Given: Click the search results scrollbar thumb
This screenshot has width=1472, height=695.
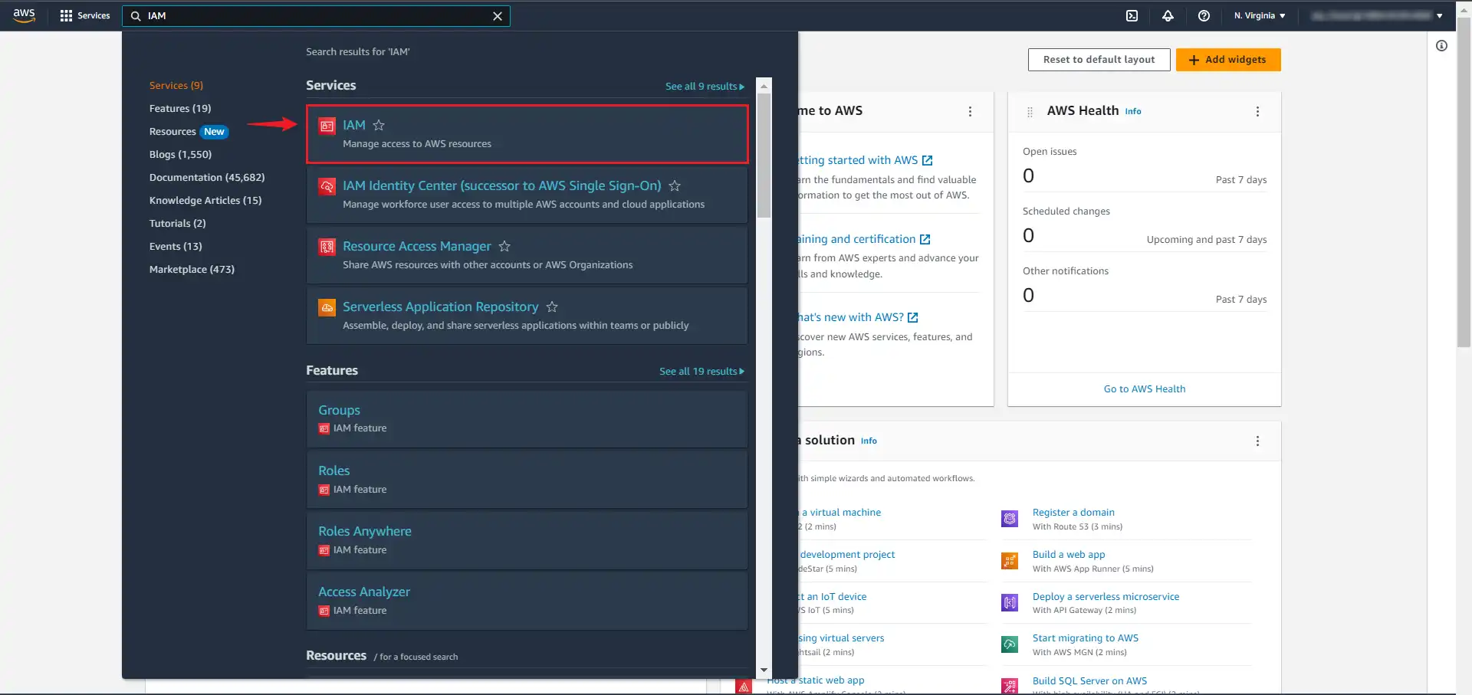Looking at the screenshot, I should [764, 156].
